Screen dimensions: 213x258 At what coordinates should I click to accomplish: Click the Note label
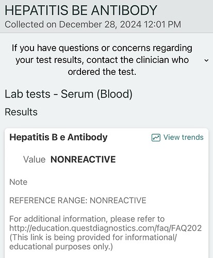pyautogui.click(x=19, y=182)
